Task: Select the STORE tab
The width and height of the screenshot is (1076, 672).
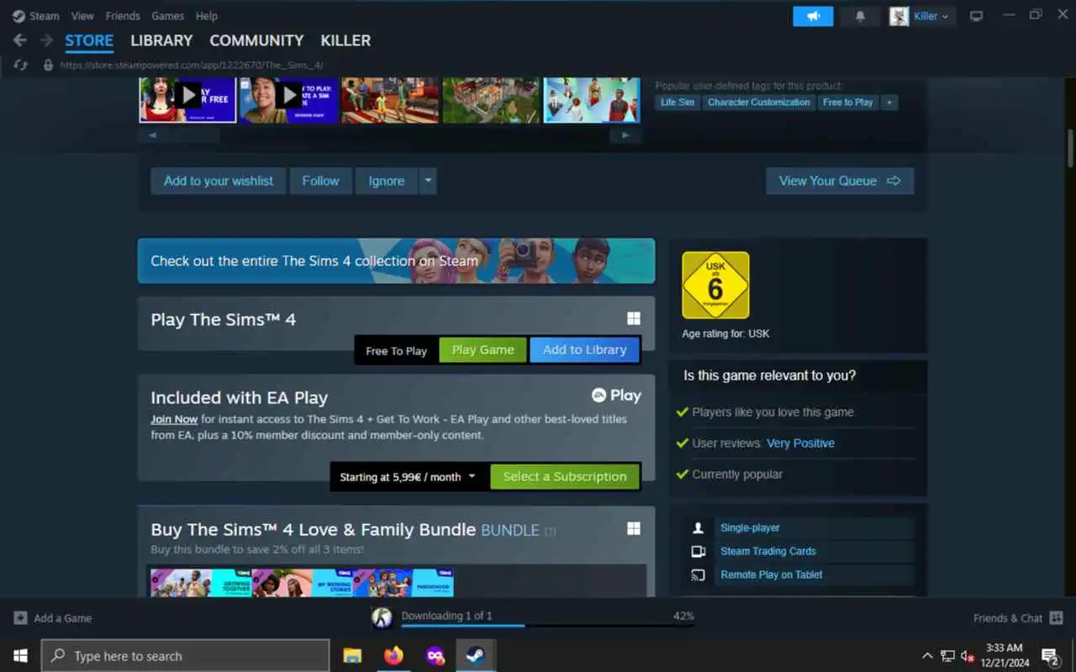Action: coord(89,40)
